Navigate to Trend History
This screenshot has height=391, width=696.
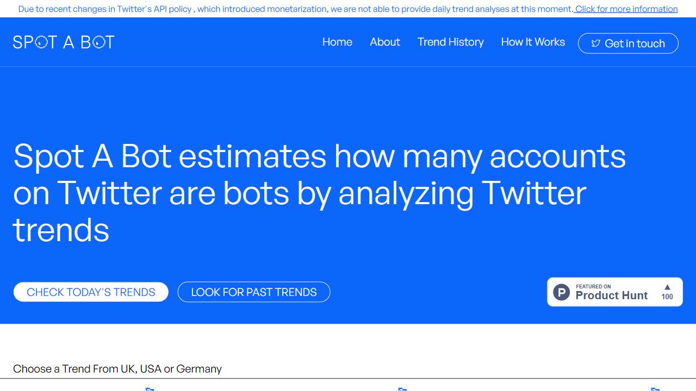[x=450, y=42]
